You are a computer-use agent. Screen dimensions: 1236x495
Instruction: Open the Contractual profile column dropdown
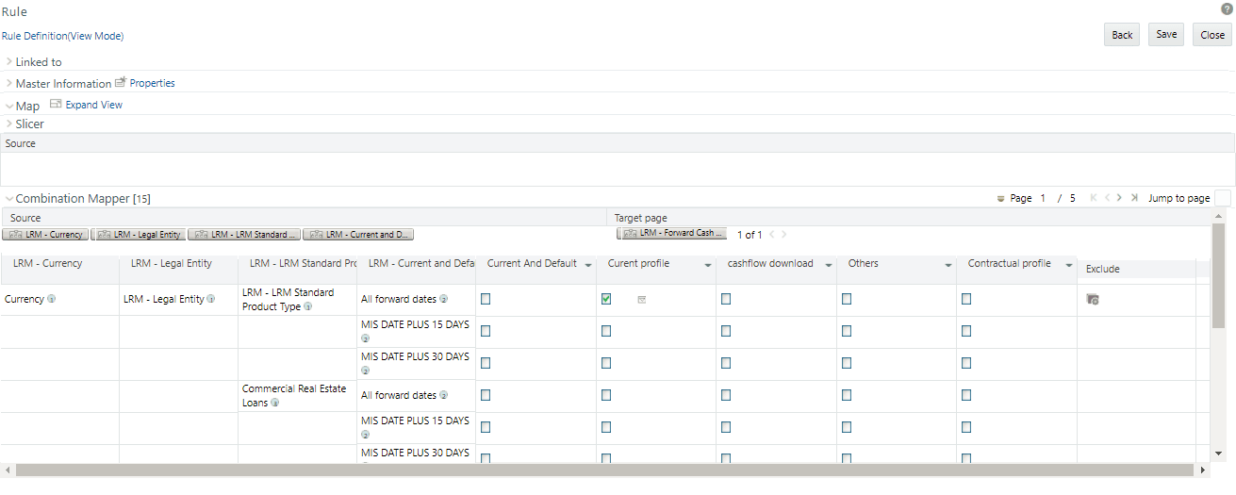tap(1069, 266)
